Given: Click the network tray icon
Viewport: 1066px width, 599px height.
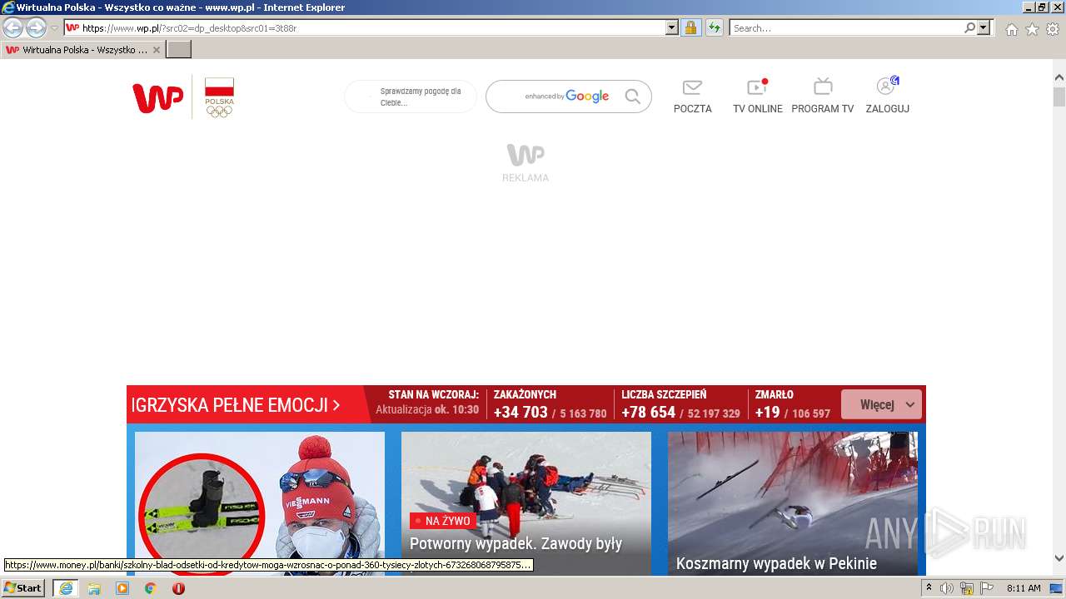Looking at the screenshot, I should click(x=967, y=588).
